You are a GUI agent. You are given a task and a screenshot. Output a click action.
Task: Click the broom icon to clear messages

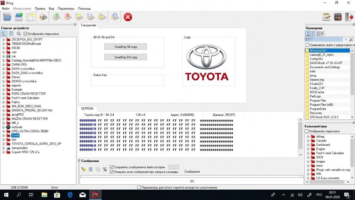(x=84, y=169)
